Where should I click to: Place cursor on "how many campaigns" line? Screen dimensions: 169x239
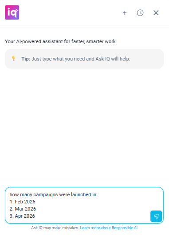(54, 194)
